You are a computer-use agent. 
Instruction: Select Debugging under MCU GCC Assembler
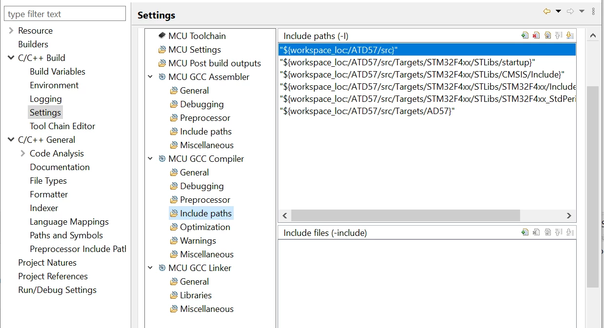point(202,104)
